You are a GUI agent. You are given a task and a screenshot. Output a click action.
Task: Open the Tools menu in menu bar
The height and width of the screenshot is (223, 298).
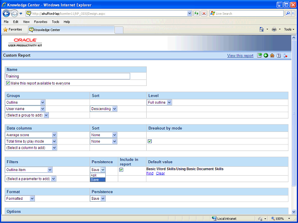click(55, 22)
